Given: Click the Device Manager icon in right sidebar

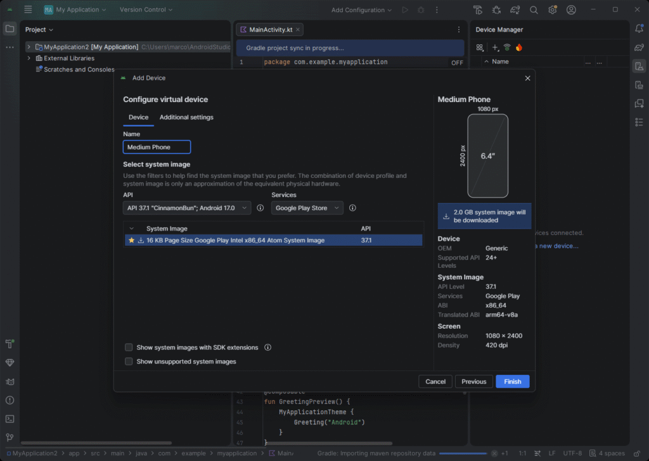Looking at the screenshot, I should coord(639,66).
